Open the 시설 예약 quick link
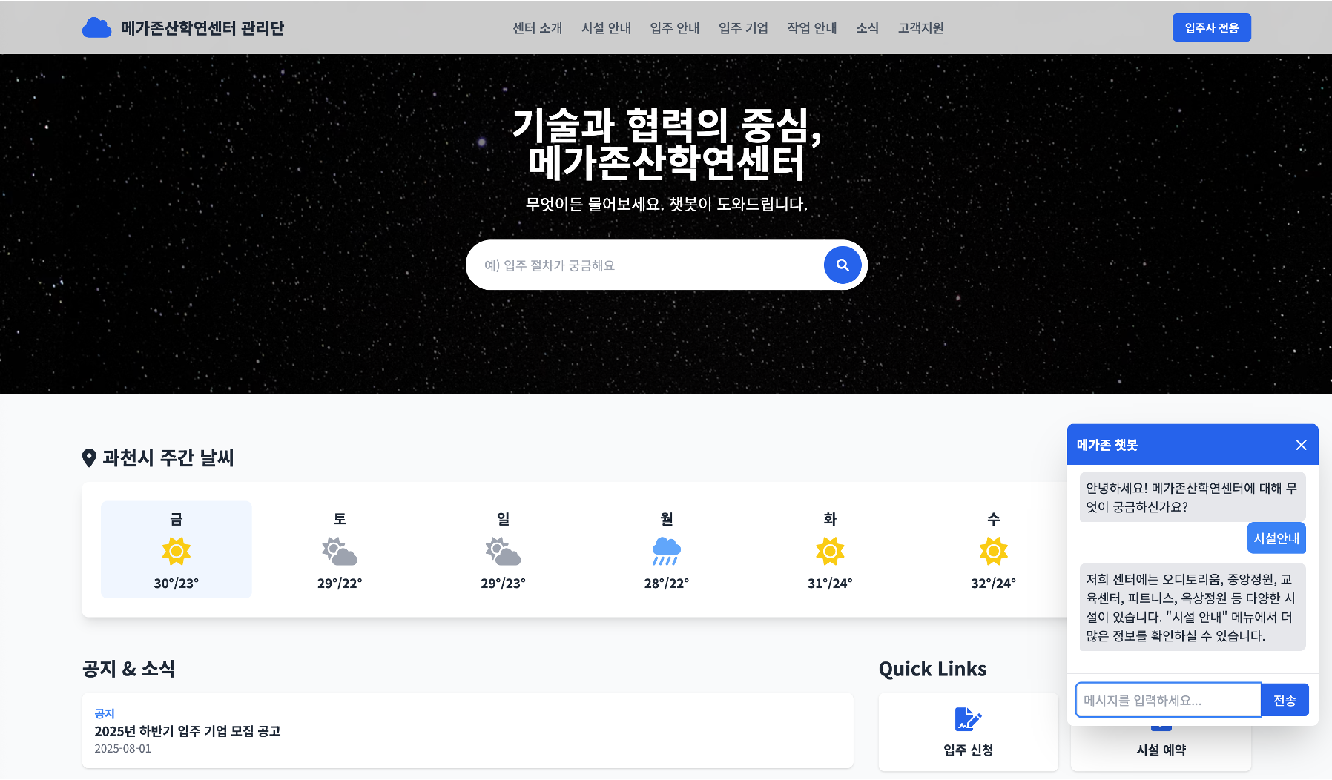Image resolution: width=1332 pixels, height=780 pixels. 1161,749
